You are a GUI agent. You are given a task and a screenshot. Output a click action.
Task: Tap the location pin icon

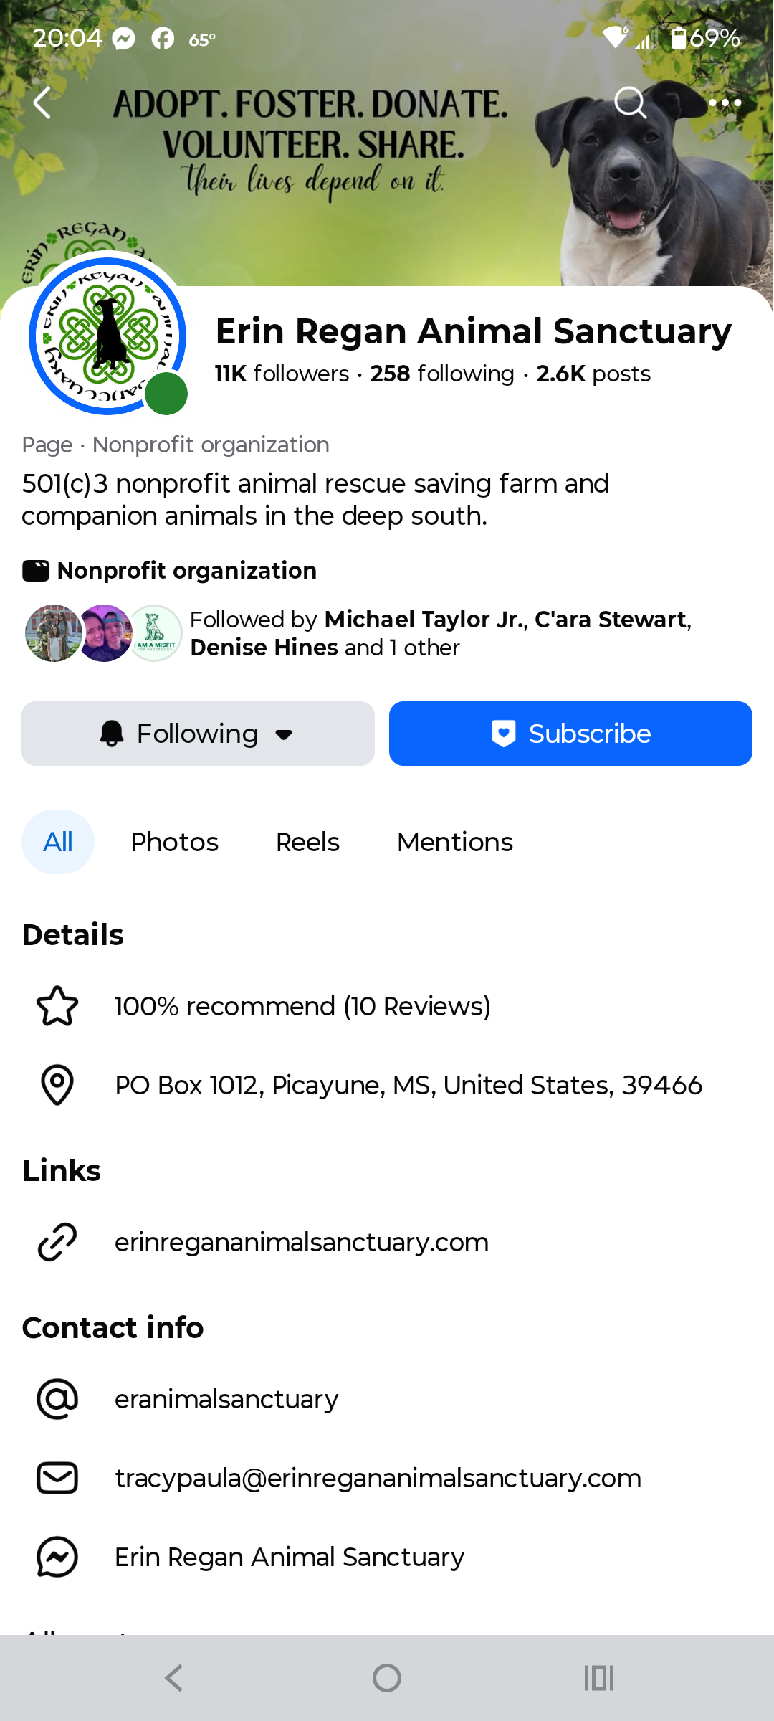tap(57, 1085)
